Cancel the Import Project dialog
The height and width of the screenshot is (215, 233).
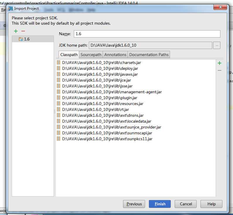(186, 204)
